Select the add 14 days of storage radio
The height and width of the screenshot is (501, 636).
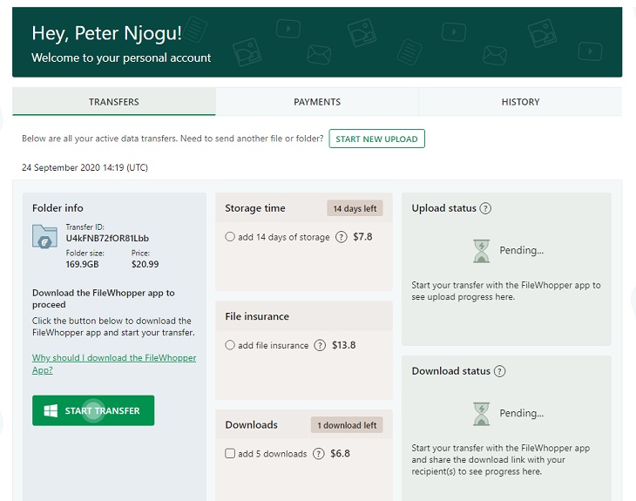pos(230,236)
